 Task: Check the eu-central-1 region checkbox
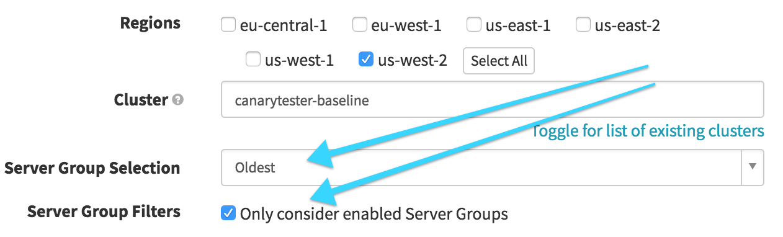point(228,25)
